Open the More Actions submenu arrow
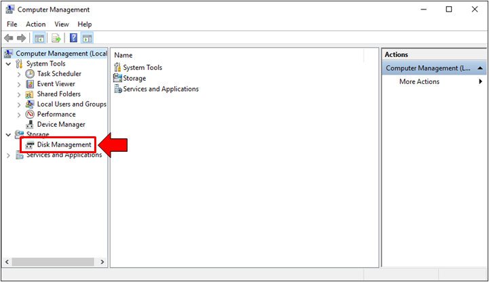Viewport: 489px width, 282px height. (481, 81)
